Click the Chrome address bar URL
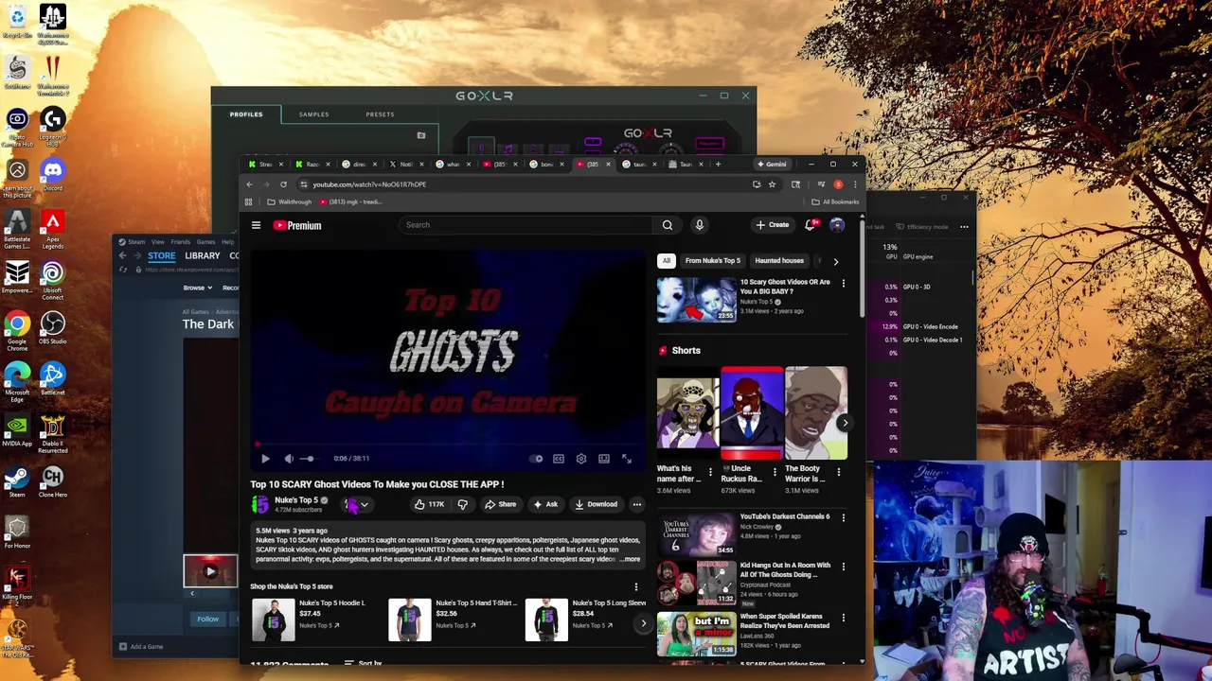Viewport: 1212px width, 681px height. pos(369,184)
